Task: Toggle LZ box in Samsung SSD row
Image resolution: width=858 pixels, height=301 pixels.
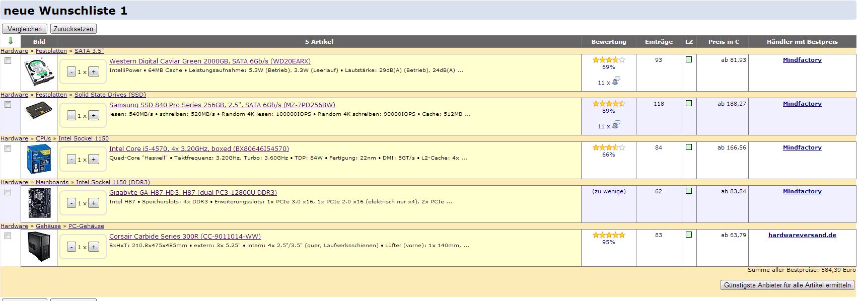Action: (689, 103)
